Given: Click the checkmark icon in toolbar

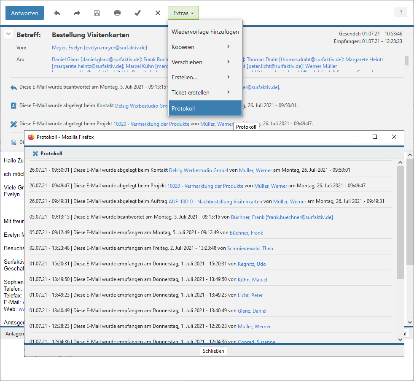Looking at the screenshot, I should pyautogui.click(x=137, y=13).
